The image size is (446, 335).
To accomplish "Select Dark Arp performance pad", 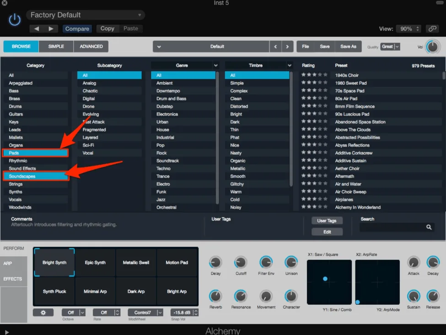I will 136,291.
